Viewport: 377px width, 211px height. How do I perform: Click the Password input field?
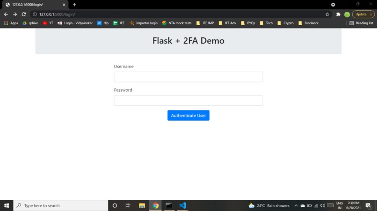click(188, 100)
